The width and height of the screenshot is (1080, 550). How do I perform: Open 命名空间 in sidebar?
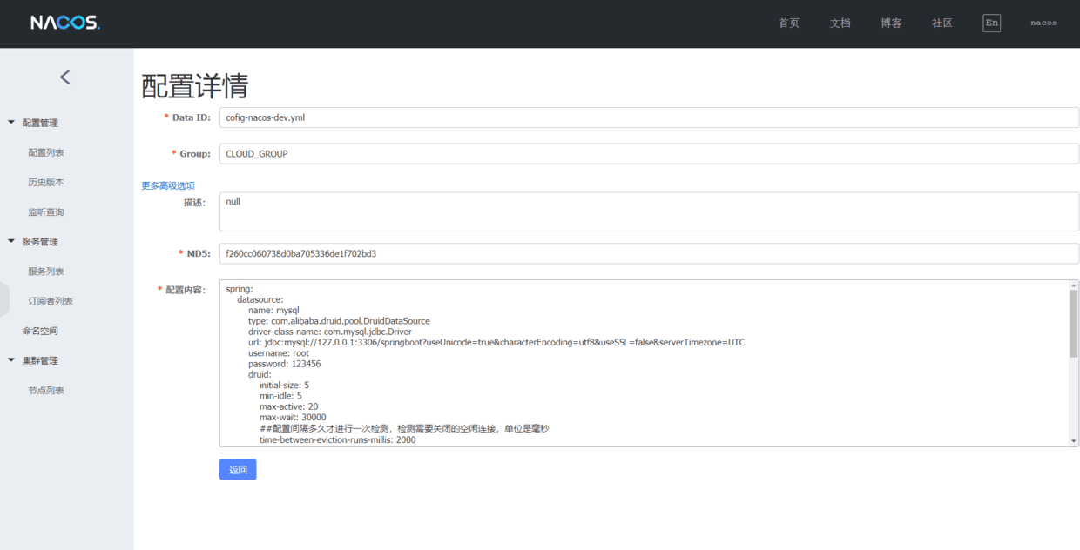pos(40,331)
